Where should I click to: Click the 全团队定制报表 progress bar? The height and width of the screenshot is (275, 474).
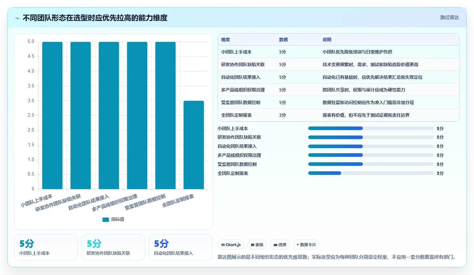pos(371,173)
